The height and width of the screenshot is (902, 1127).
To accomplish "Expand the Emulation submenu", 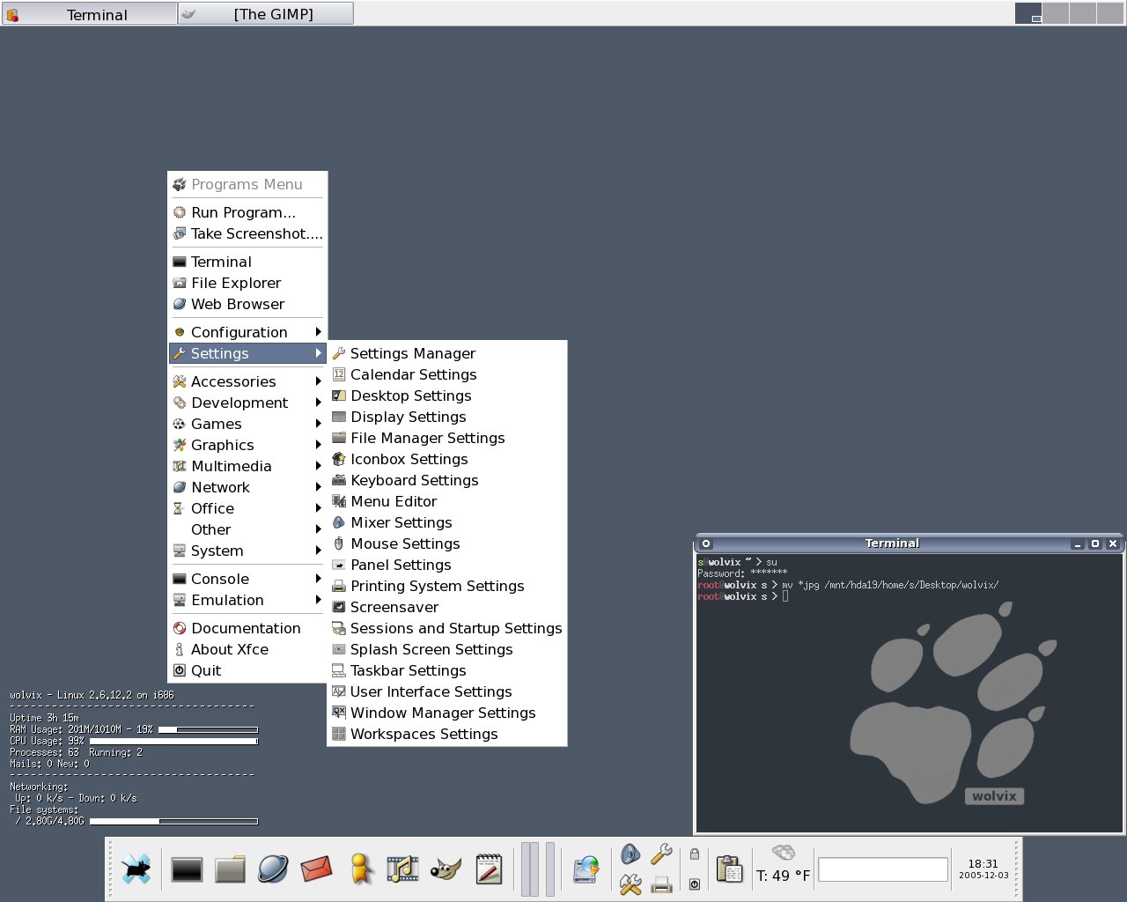I will (x=247, y=600).
